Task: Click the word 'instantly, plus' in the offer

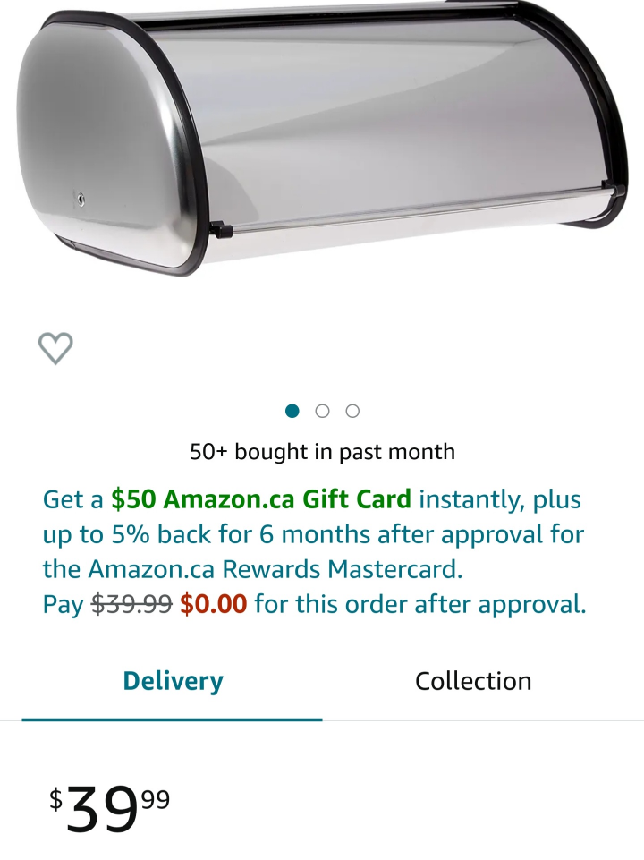Action: 500,499
